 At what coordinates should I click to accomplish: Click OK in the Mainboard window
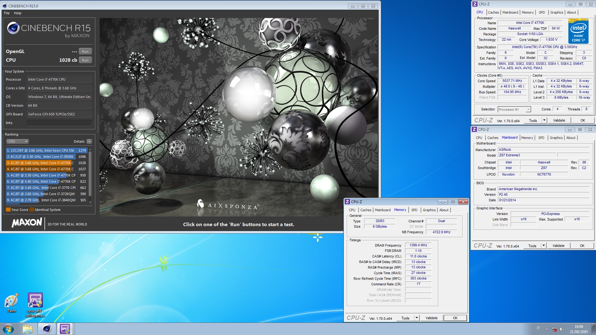coord(582,246)
